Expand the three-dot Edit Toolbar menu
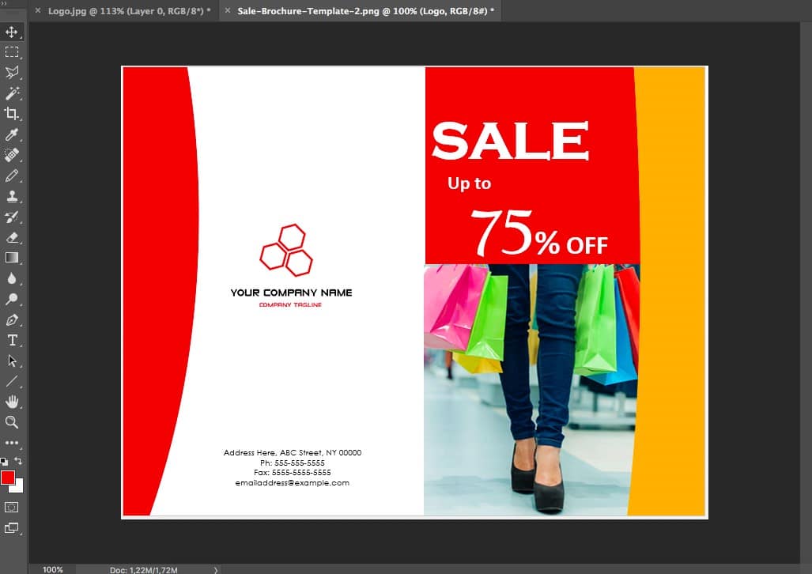The image size is (812, 574). point(12,443)
